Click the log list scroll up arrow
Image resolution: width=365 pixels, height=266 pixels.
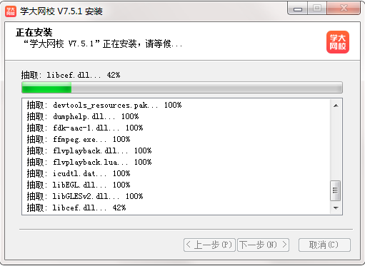coord(336,106)
